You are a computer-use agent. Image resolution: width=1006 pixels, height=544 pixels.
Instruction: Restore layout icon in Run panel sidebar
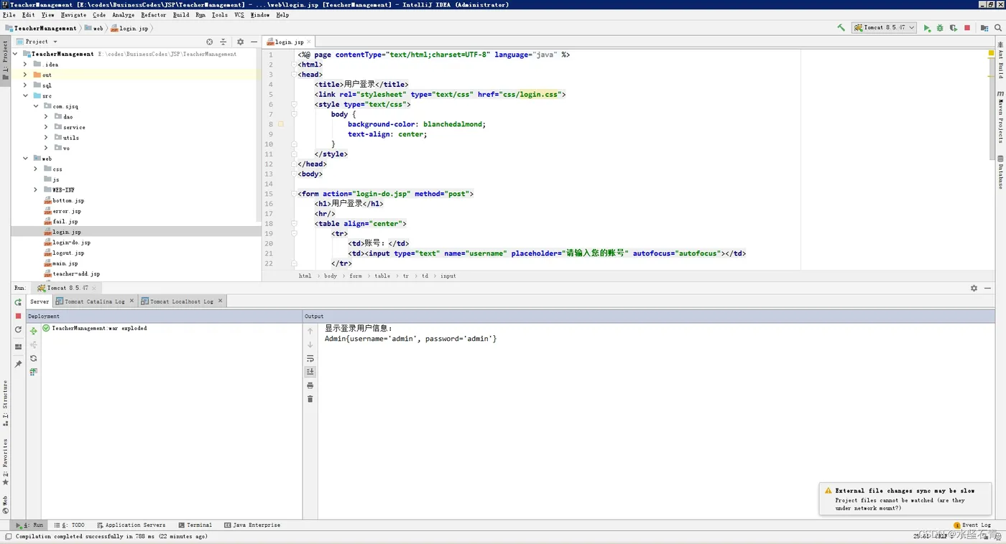tap(19, 347)
